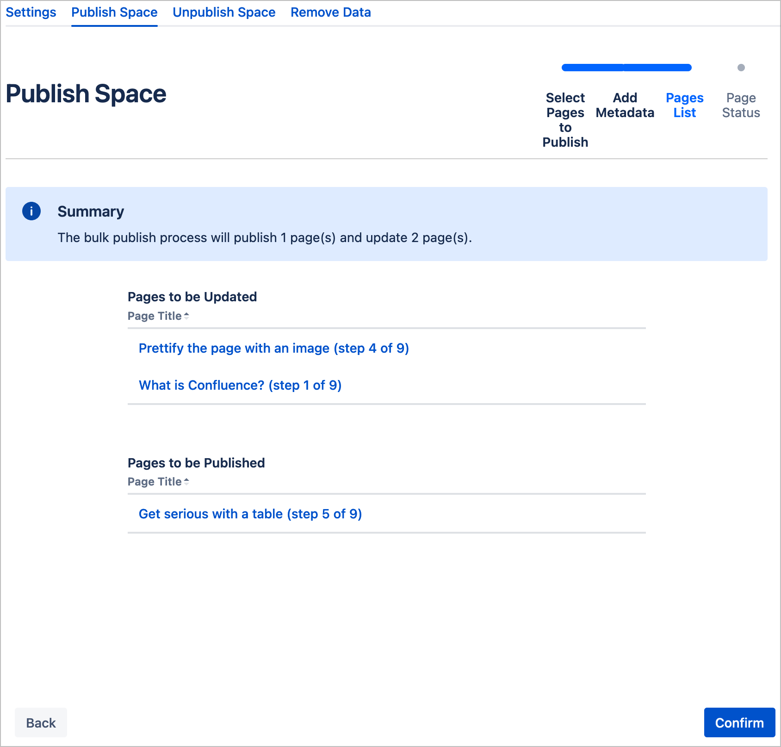Click the Page Status step label

tap(741, 106)
